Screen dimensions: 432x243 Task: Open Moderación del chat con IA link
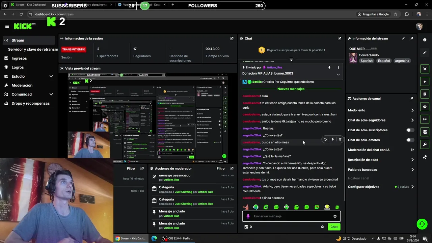click(381, 150)
